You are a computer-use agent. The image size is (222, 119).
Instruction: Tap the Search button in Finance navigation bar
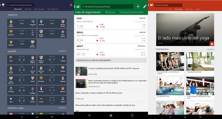click(132, 115)
